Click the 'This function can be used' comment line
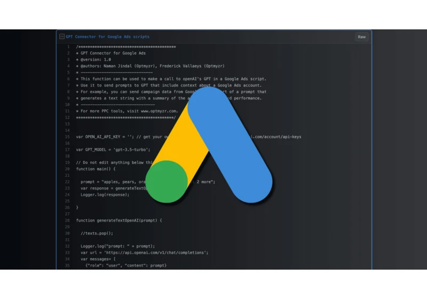Screen dimensions: 427x299 coord(171,79)
